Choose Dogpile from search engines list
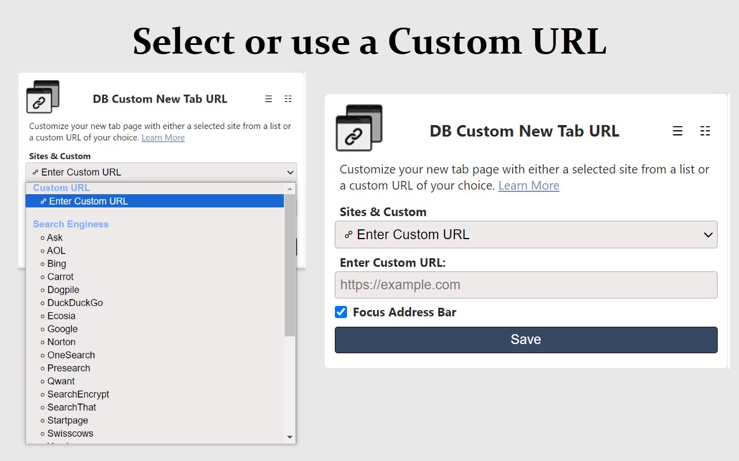This screenshot has height=461, width=739. [155, 290]
